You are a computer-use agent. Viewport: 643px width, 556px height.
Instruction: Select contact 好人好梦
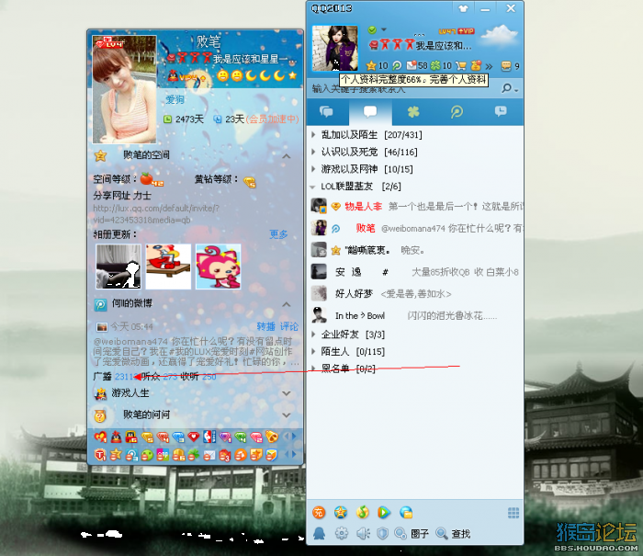[x=414, y=293]
